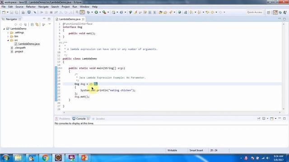289x162 pixels.
Task: Toggle Link with Editor in Navigator
Action: pos(37,24)
